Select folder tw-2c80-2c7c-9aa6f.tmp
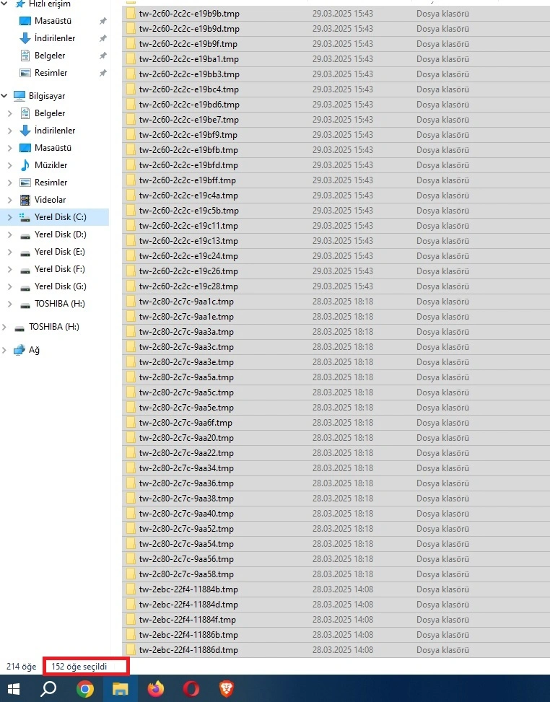Image resolution: width=550 pixels, height=702 pixels. [x=185, y=423]
